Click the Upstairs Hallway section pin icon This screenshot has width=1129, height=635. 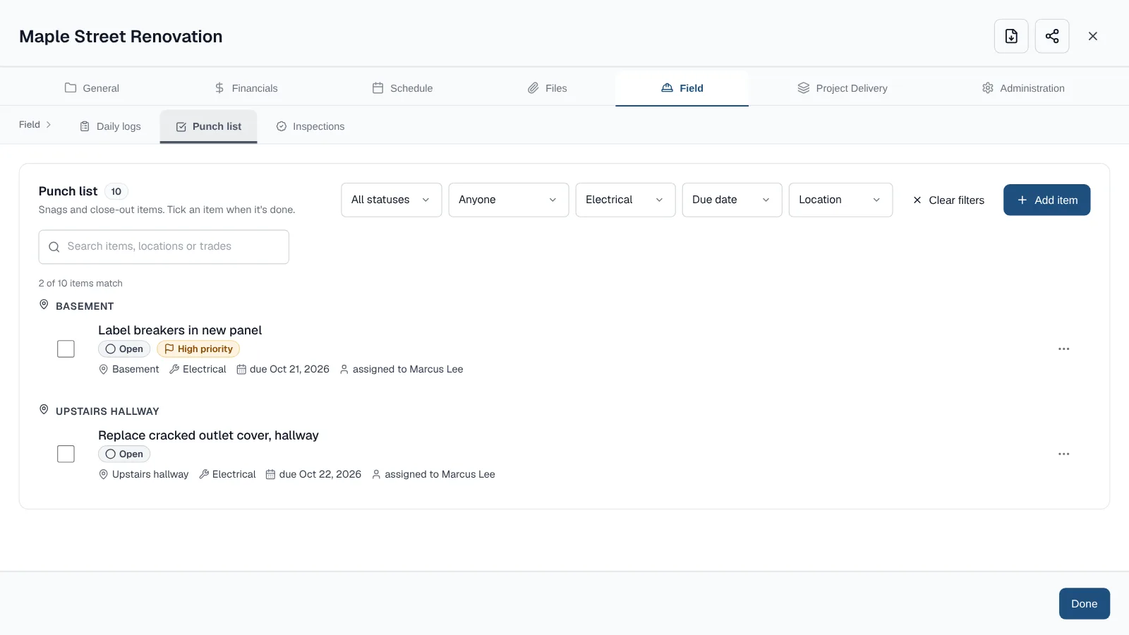point(44,410)
